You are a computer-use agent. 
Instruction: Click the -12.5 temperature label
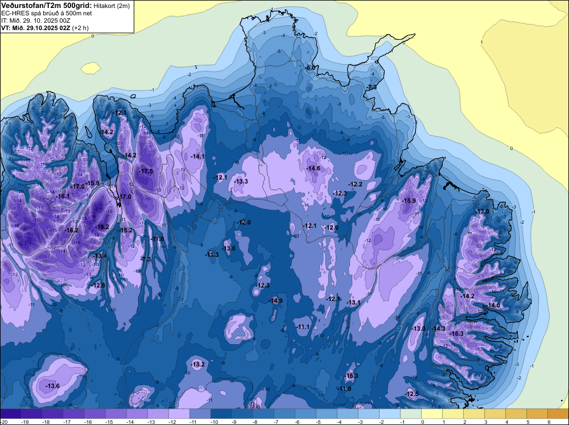tap(412, 394)
